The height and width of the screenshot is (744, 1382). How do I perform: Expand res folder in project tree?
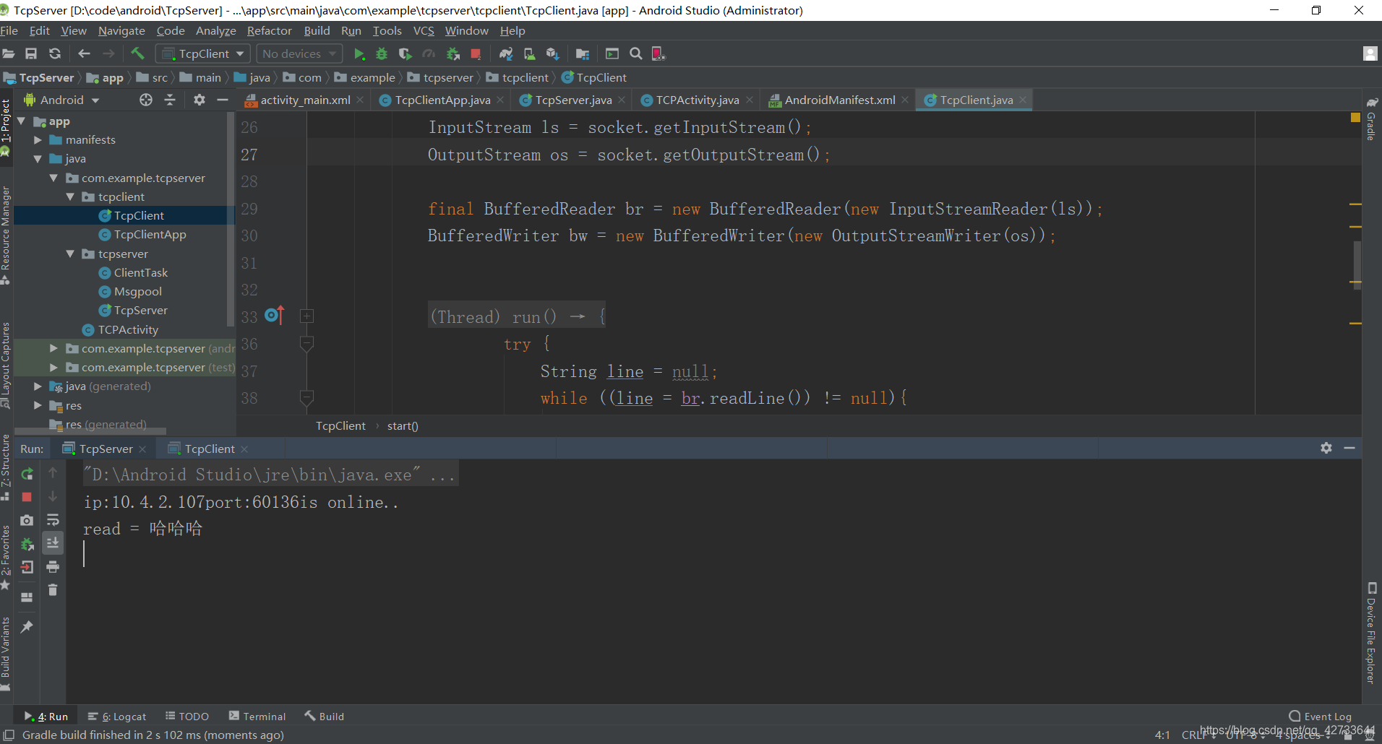tap(38, 405)
